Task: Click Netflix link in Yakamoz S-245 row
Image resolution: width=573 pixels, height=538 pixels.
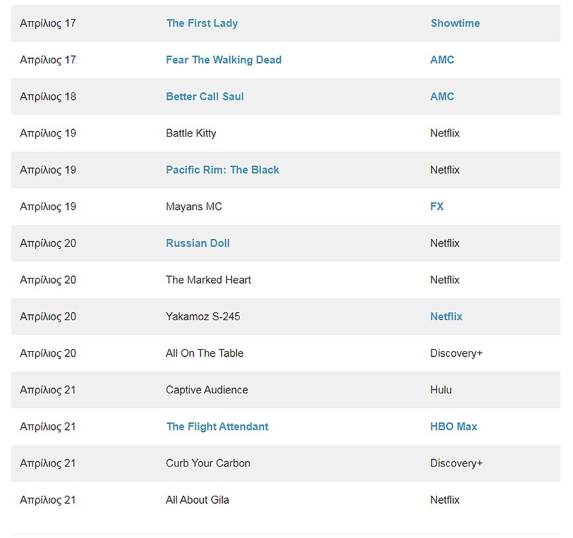Action: tap(446, 317)
